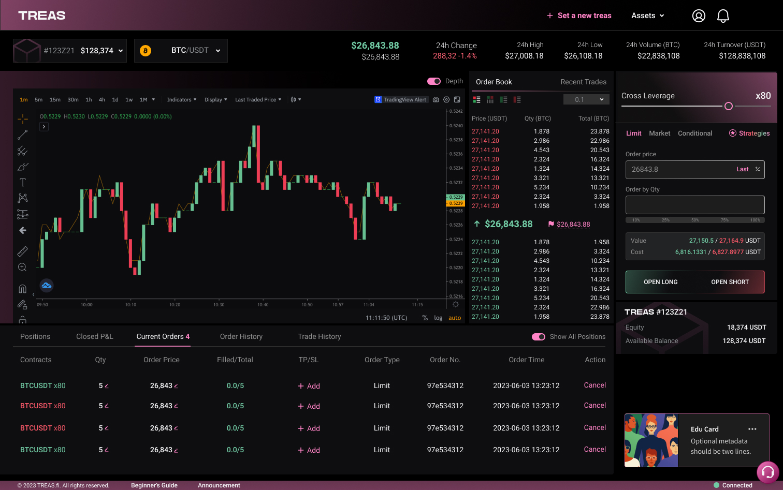Switch to the Order History tab
This screenshot has width=783, height=490.
point(241,336)
